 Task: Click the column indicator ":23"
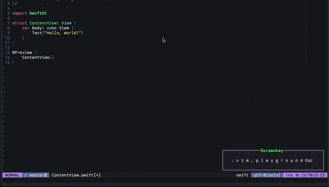pyautogui.click(x=321, y=175)
